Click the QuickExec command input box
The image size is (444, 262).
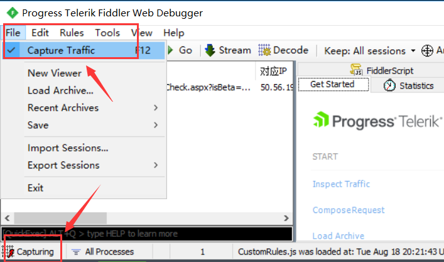(x=147, y=234)
